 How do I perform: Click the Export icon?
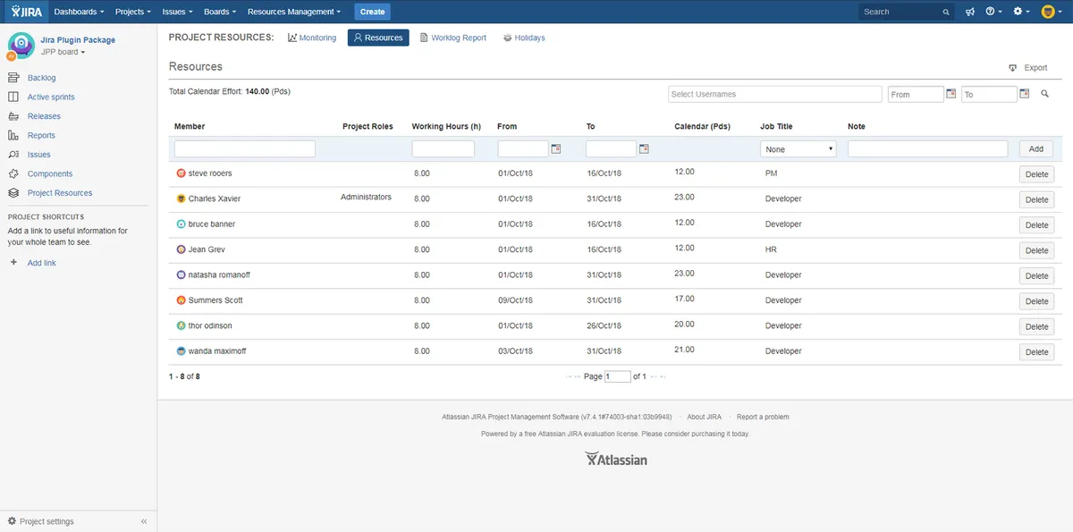(x=1013, y=68)
